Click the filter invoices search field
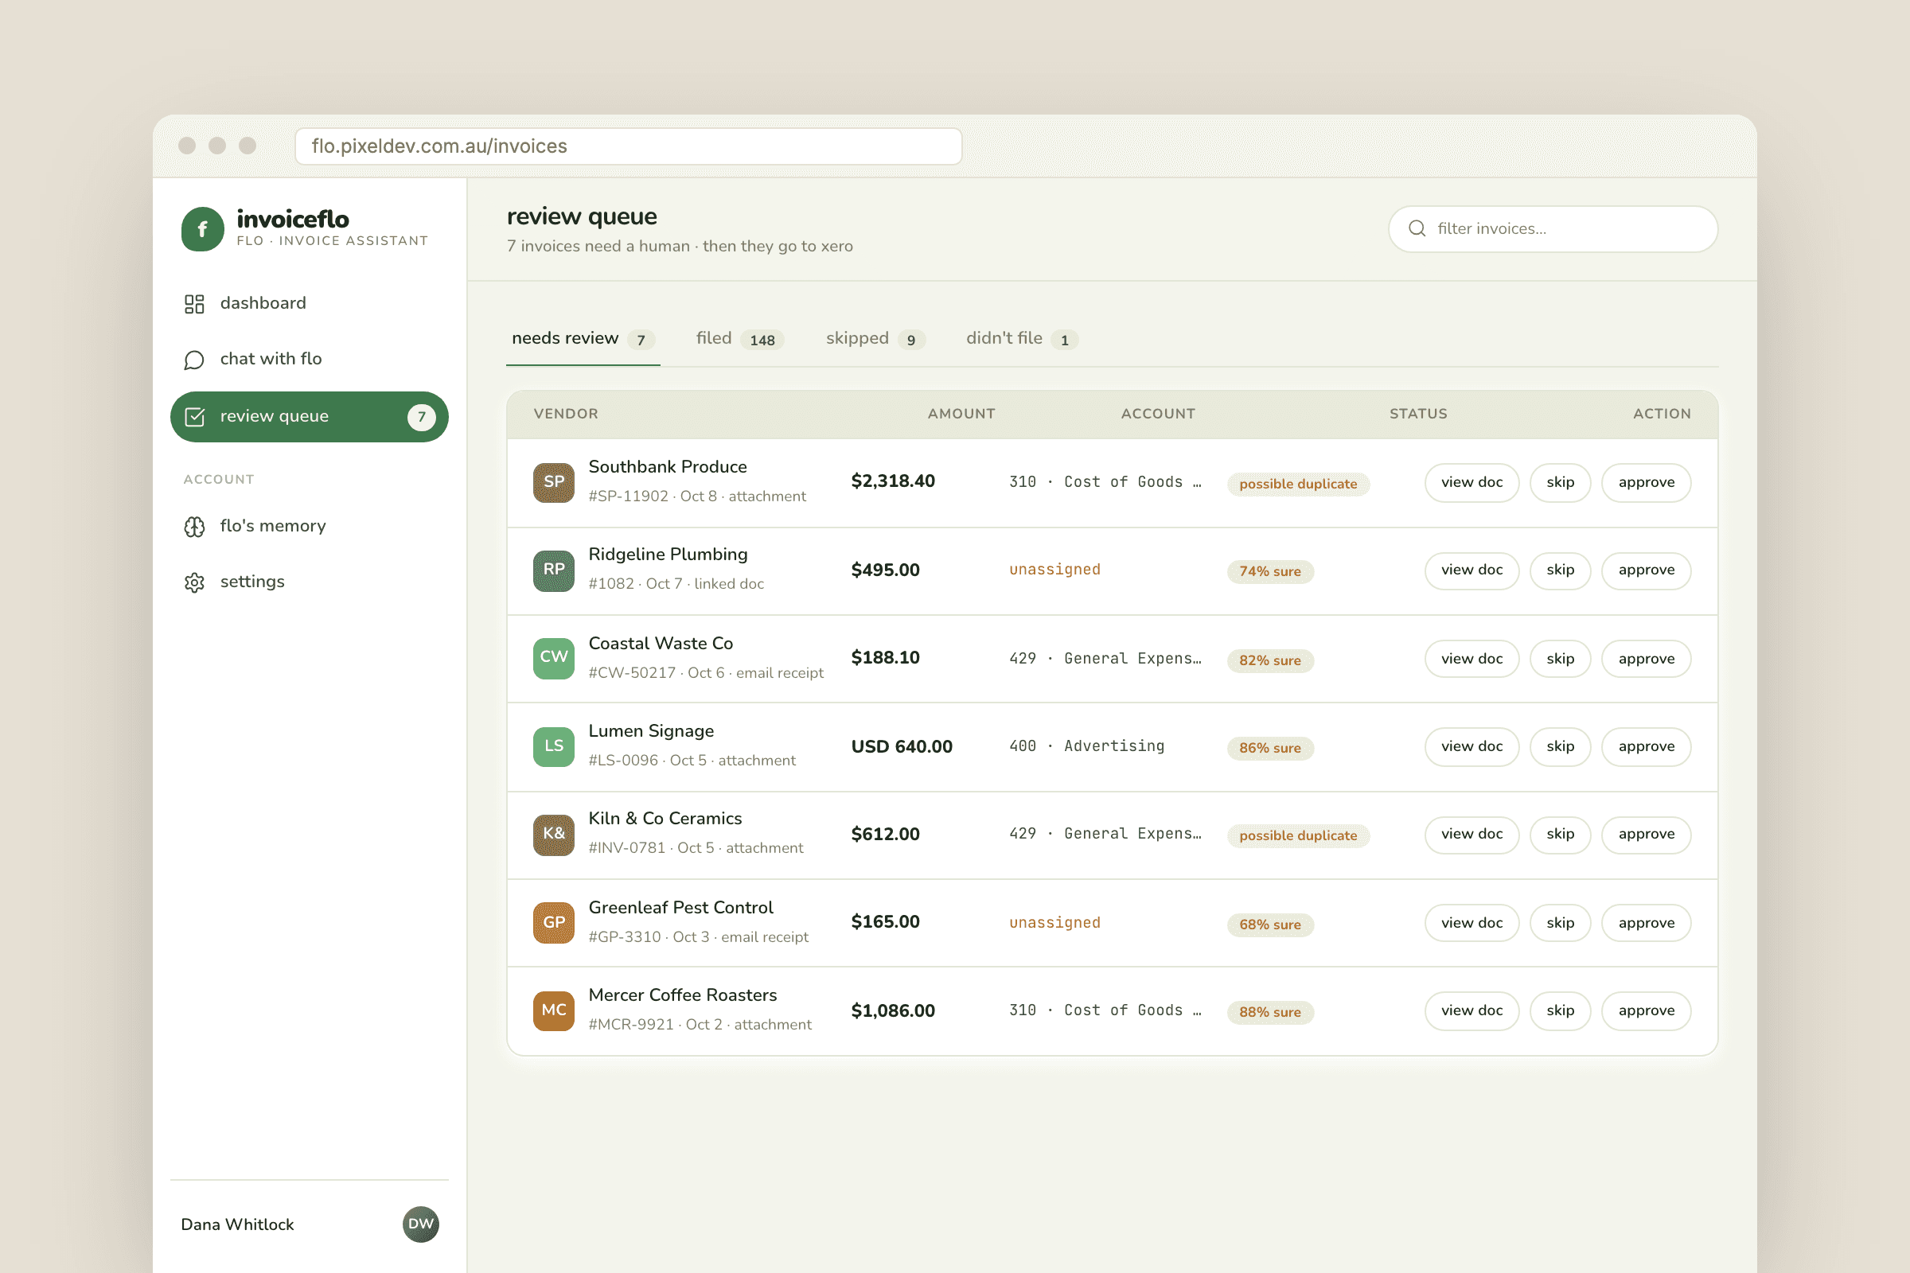 click(x=1553, y=228)
